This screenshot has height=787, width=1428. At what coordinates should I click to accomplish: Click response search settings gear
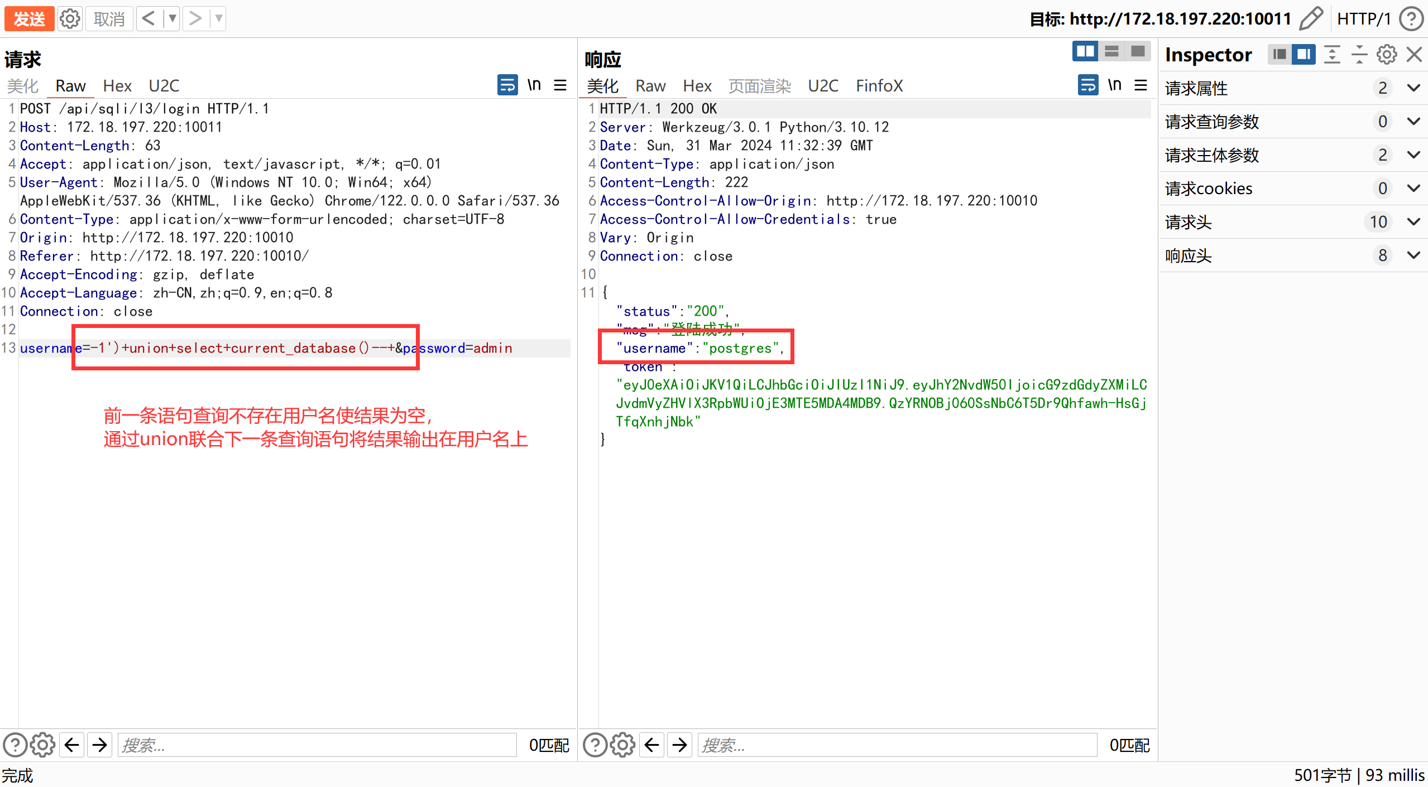coord(622,745)
